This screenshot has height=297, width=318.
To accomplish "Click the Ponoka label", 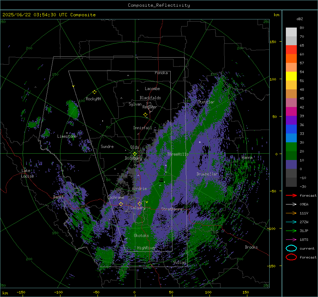I will coord(161,73).
